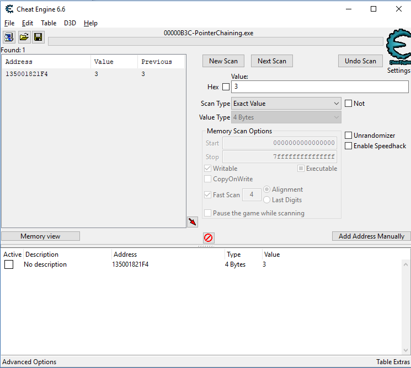Click the 4 Bytes type cell
The width and height of the screenshot is (411, 368).
pyautogui.click(x=235, y=264)
